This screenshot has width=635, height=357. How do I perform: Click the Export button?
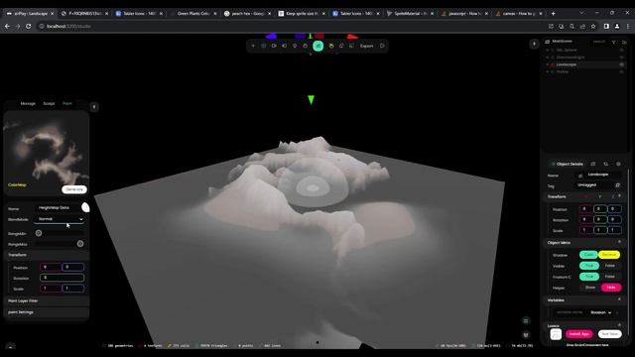pos(366,46)
